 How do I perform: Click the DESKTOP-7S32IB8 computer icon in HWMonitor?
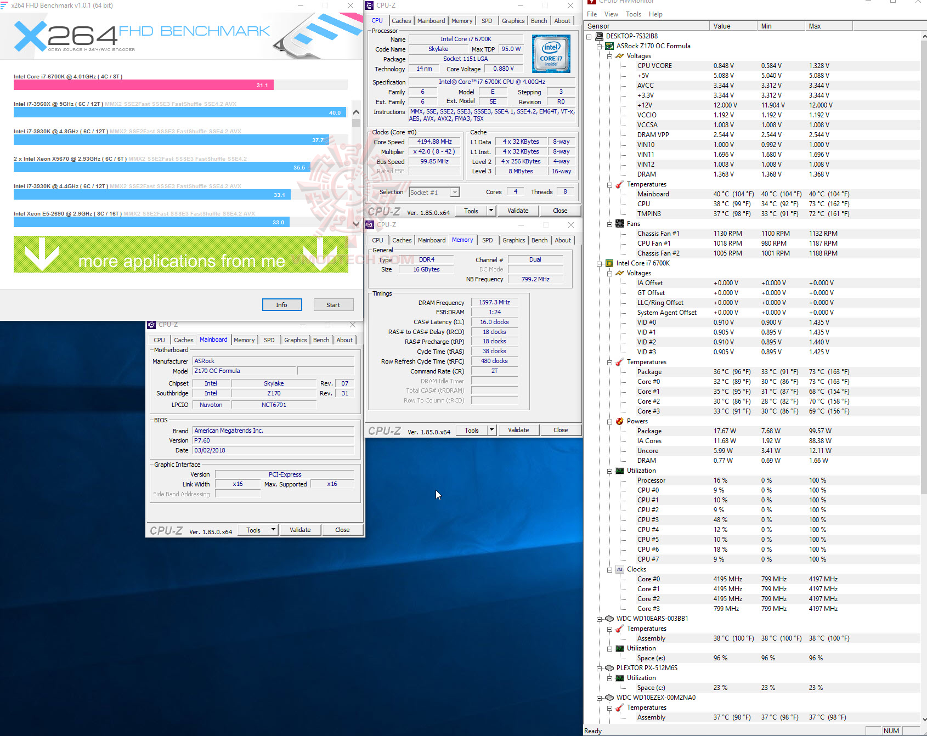tap(599, 36)
